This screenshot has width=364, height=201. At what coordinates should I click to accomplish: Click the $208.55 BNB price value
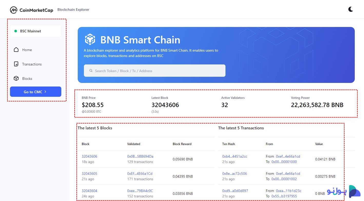coord(93,105)
